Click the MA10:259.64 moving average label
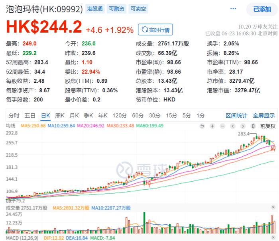The image size is (279, 241). pyautogui.click(x=61, y=126)
